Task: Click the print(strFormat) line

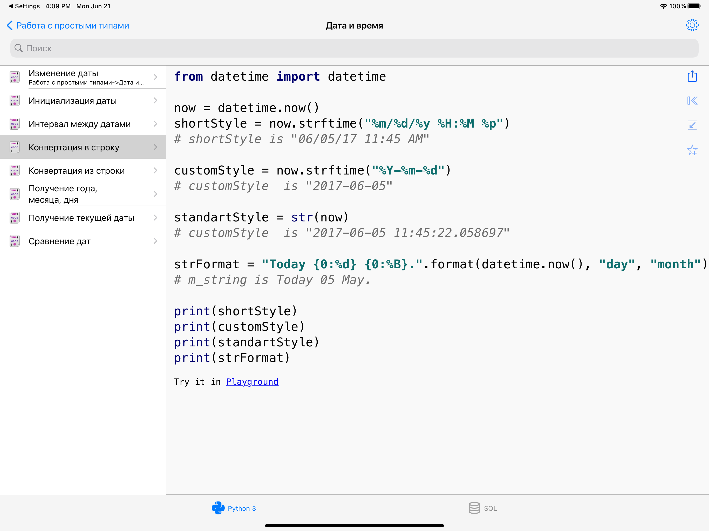Action: [x=232, y=358]
